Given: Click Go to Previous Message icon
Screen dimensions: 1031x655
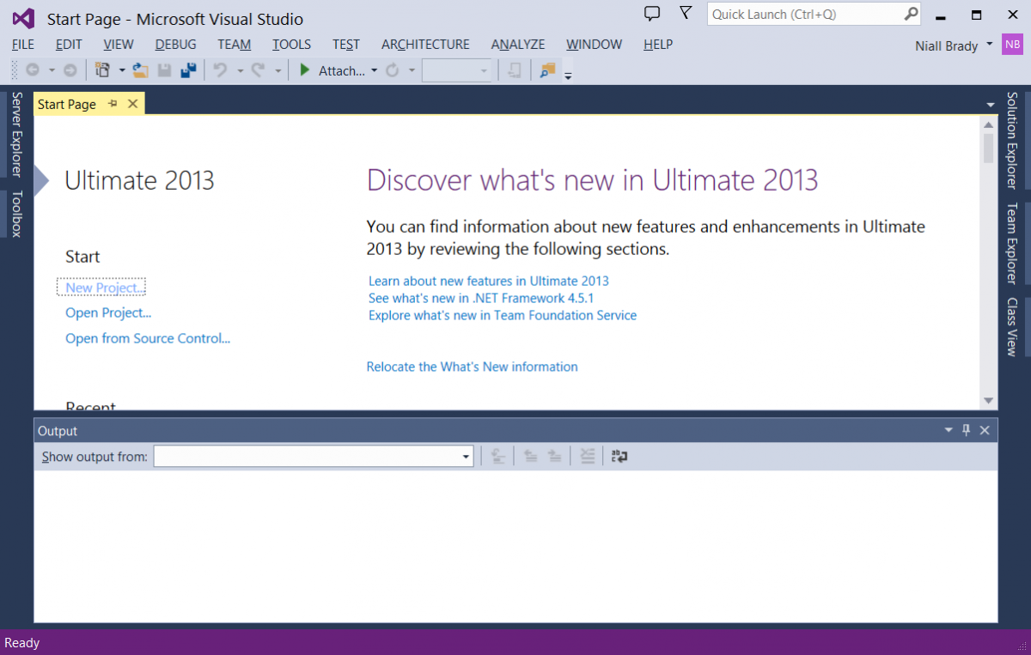Looking at the screenshot, I should click(x=531, y=457).
